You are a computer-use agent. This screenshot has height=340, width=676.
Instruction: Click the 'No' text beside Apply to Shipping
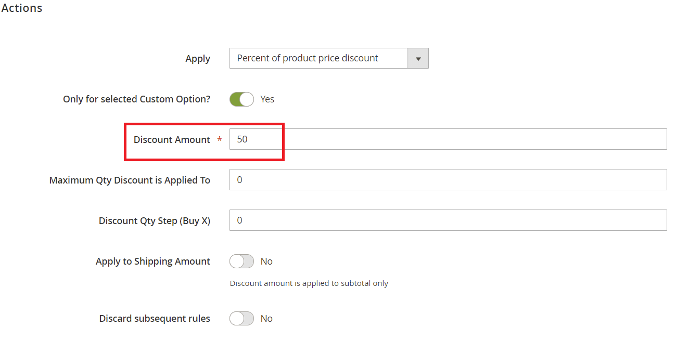[x=266, y=261]
